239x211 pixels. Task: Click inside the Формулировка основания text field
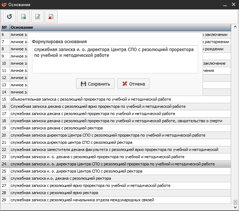tap(114, 59)
